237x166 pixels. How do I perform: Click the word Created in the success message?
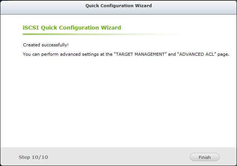(x=31, y=45)
